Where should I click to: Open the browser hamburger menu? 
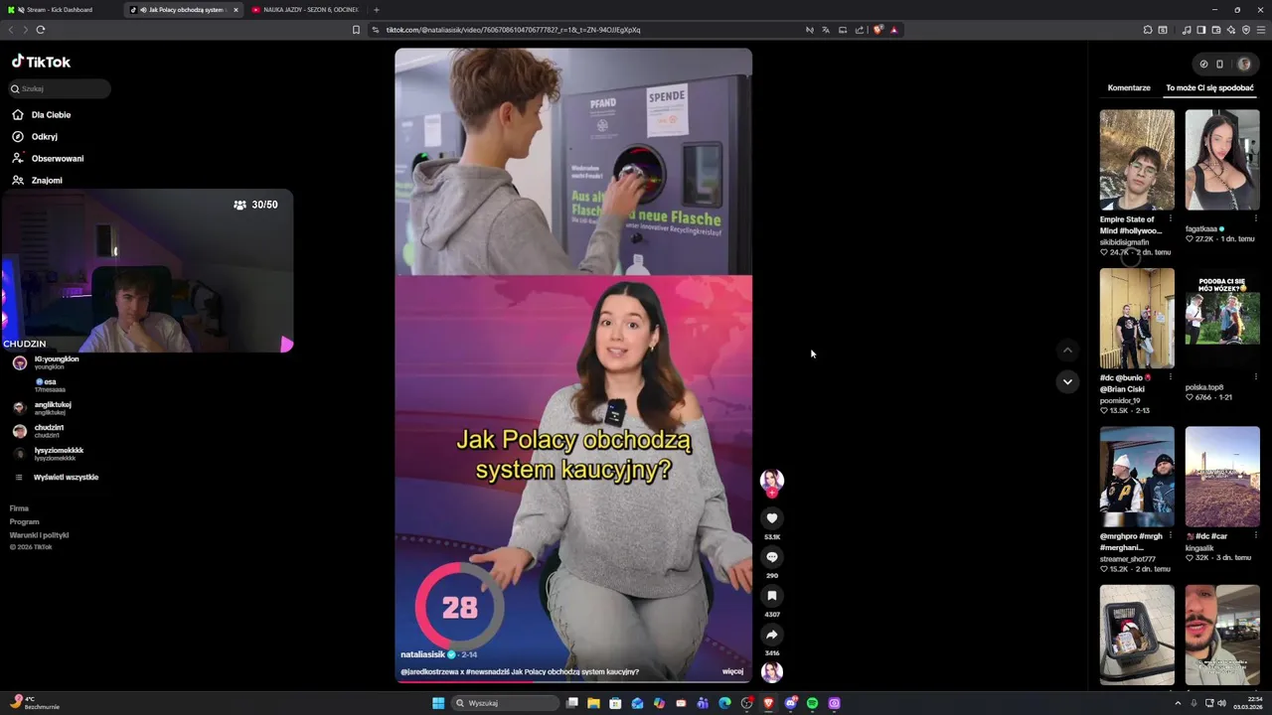1262,30
